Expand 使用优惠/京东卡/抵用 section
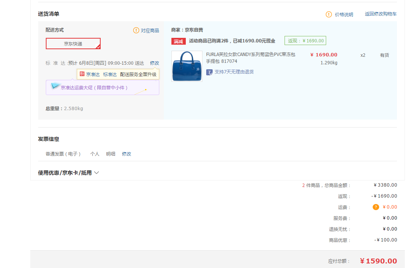The image size is (406, 268). [68, 173]
